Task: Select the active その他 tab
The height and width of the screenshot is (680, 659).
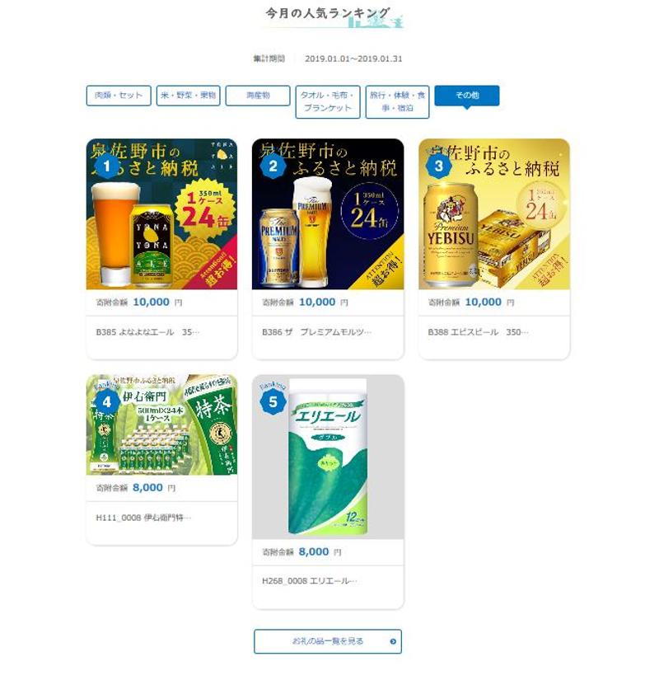Action: pos(467,96)
